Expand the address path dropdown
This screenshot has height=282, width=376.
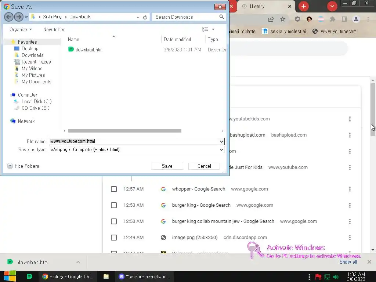(x=138, y=17)
